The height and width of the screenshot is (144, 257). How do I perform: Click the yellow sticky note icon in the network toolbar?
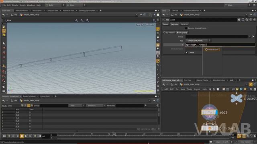237,89
